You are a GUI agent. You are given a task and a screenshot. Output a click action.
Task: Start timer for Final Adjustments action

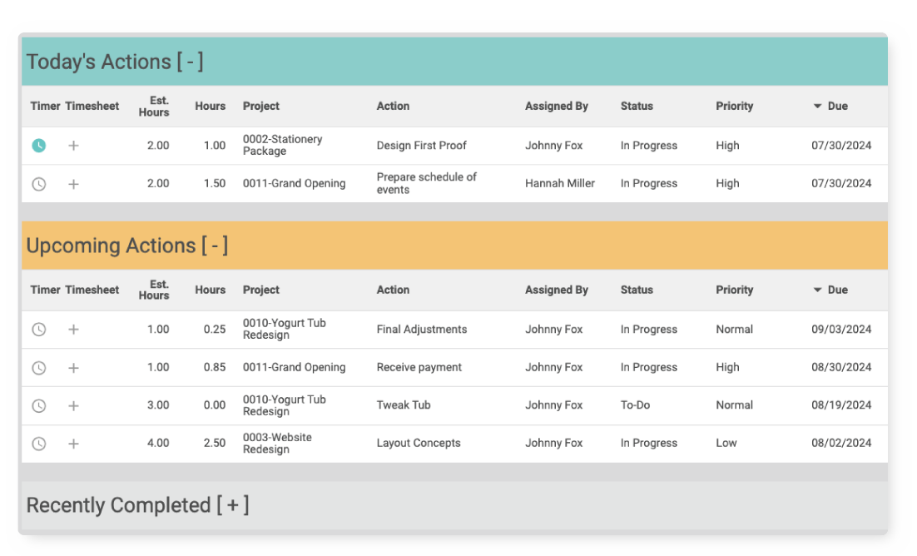[39, 330]
